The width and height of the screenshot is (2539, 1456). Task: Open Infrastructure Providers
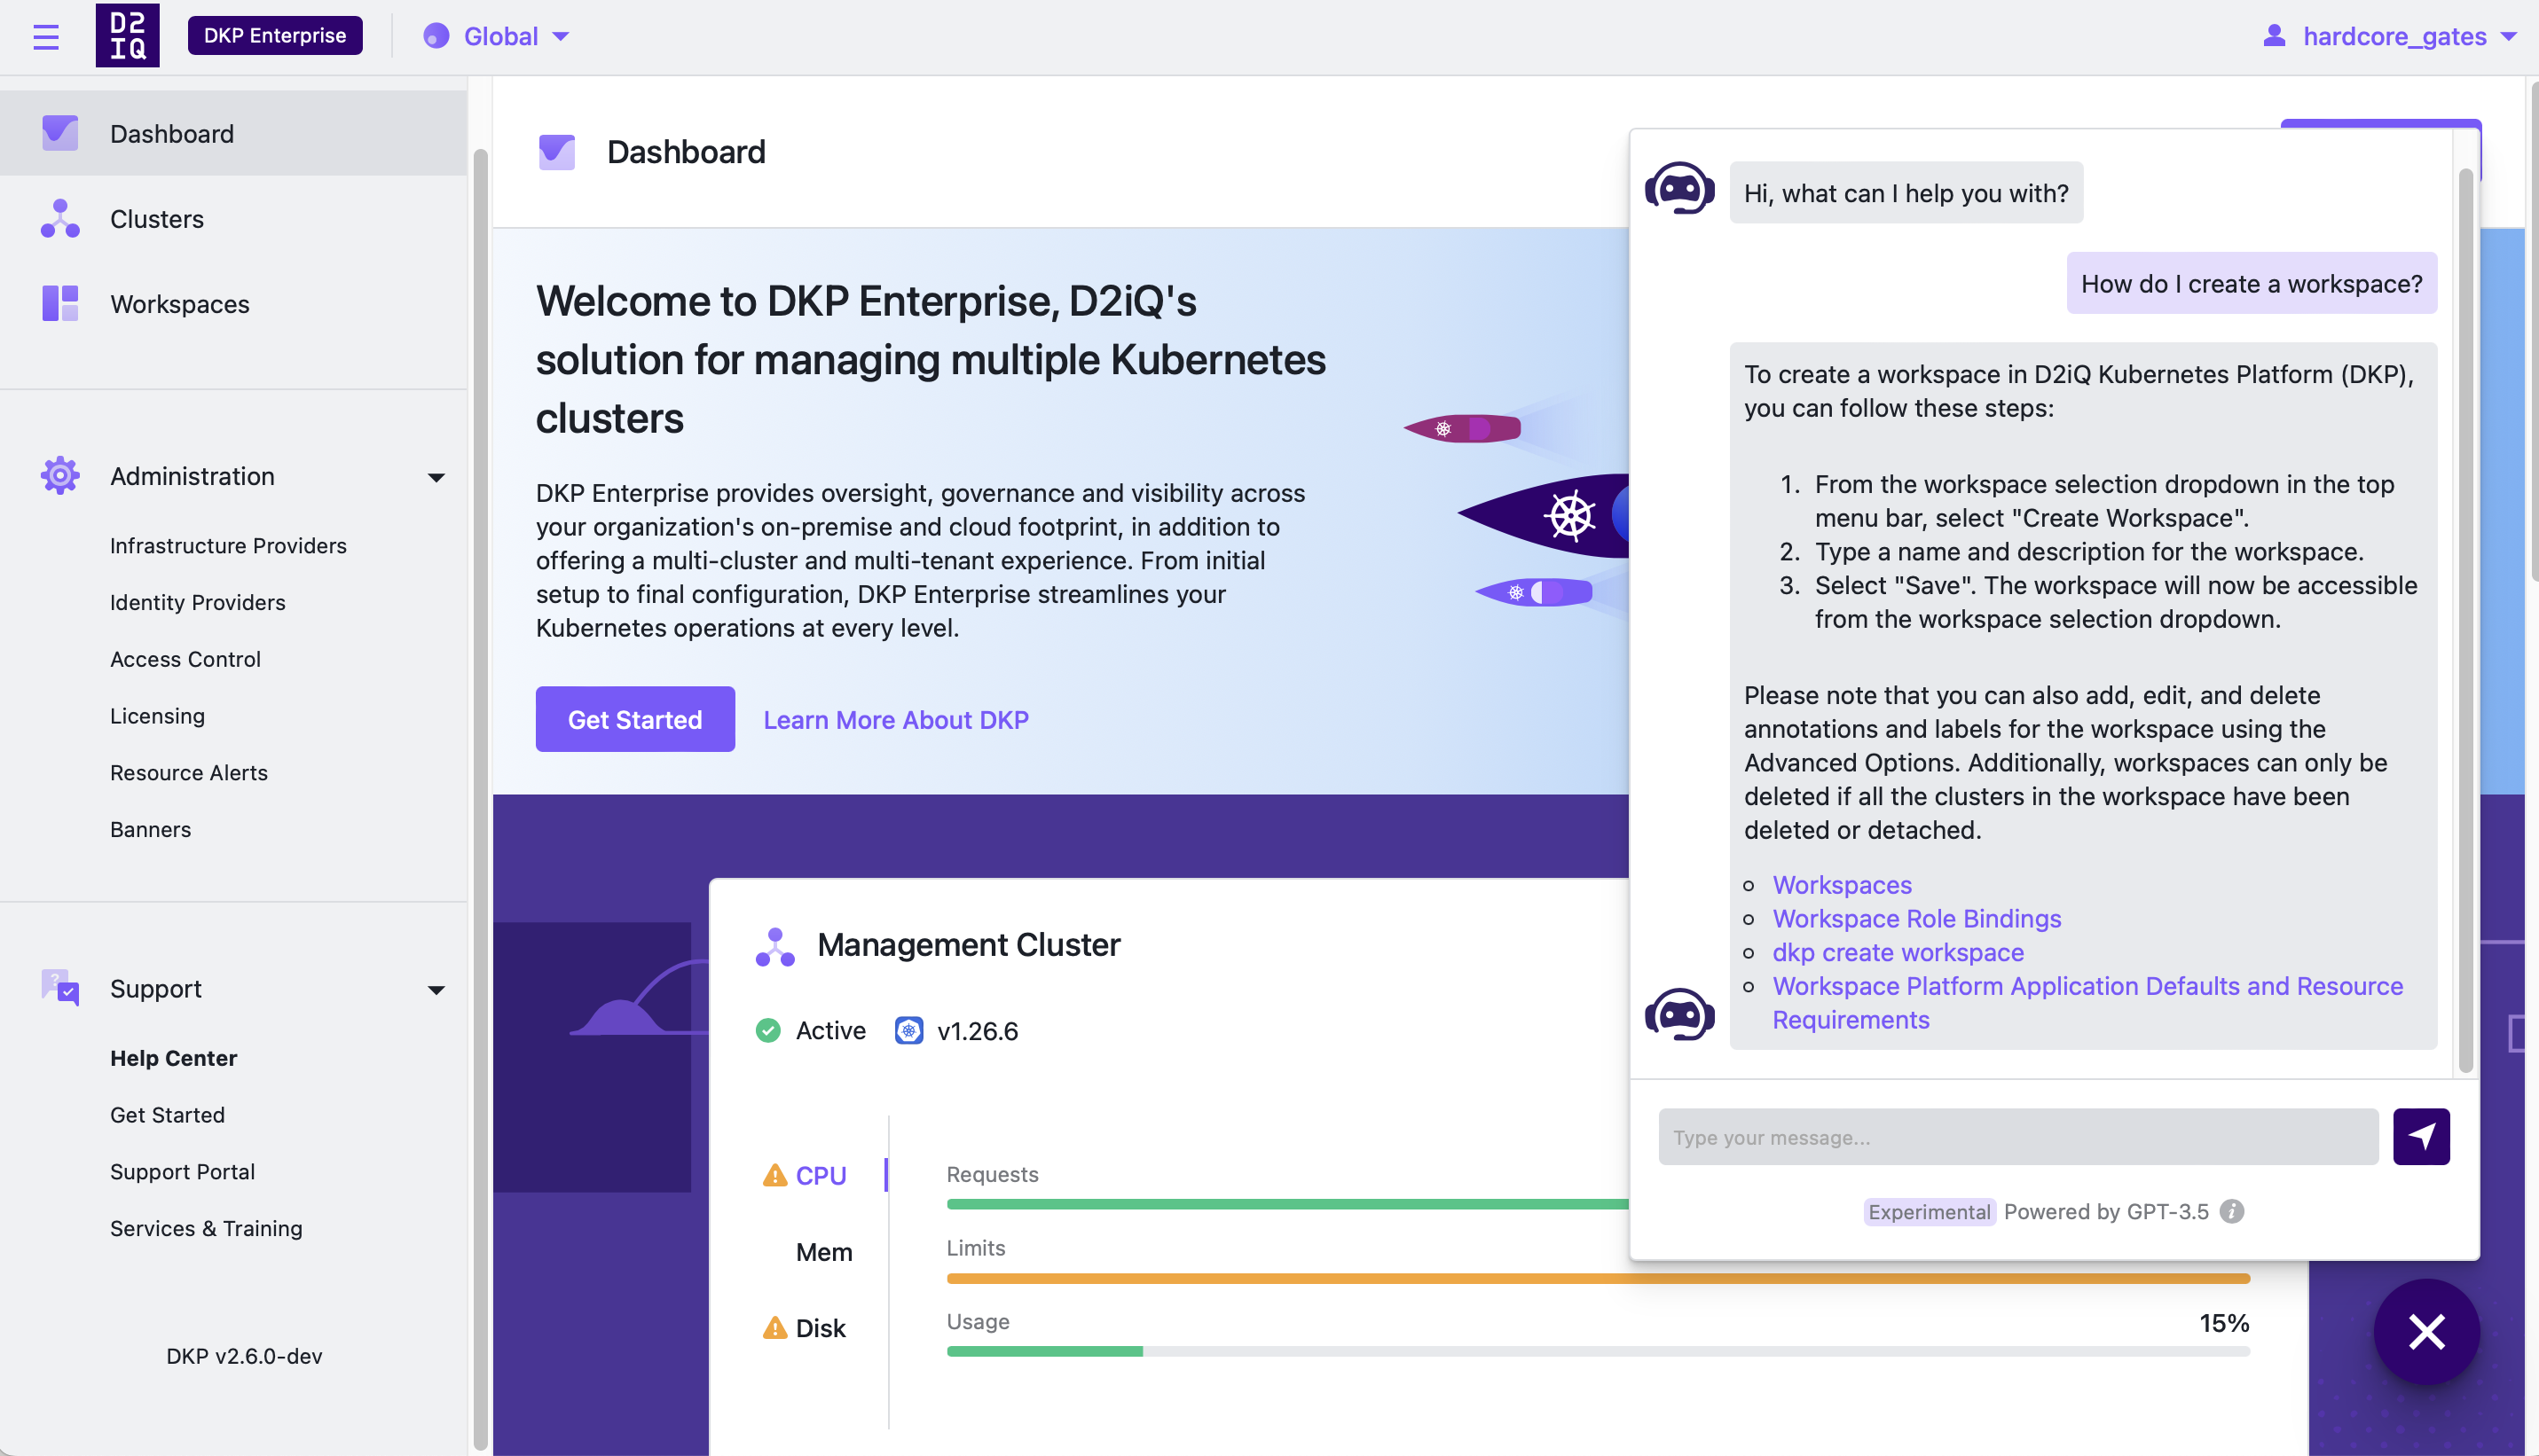click(x=228, y=546)
